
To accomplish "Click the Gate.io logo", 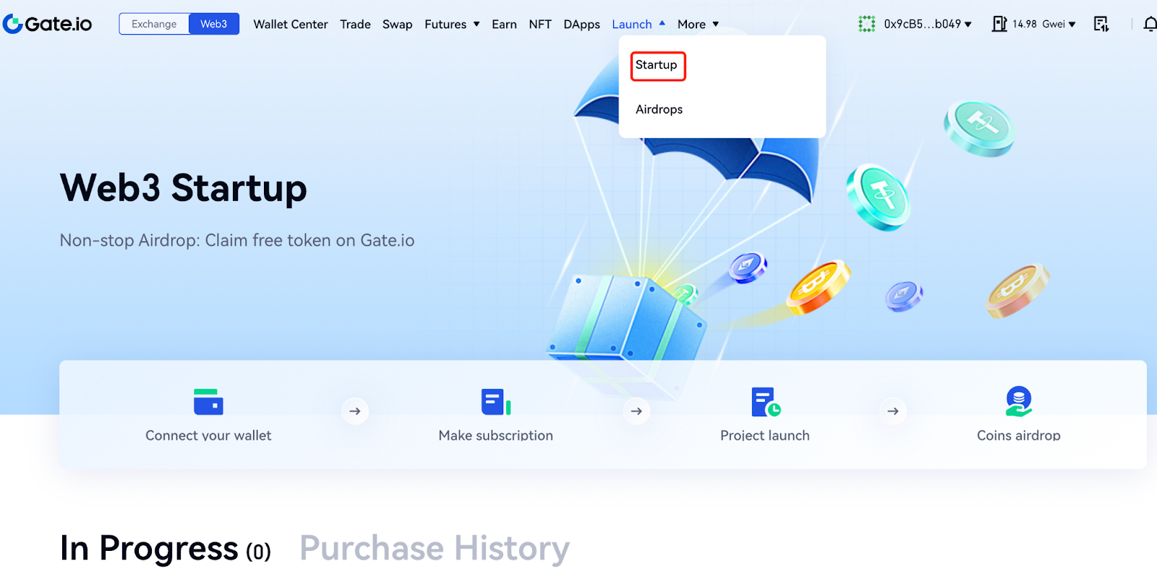I will click(48, 24).
